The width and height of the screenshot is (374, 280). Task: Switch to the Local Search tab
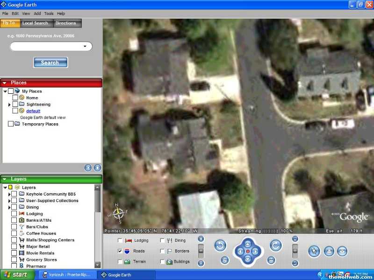click(35, 23)
